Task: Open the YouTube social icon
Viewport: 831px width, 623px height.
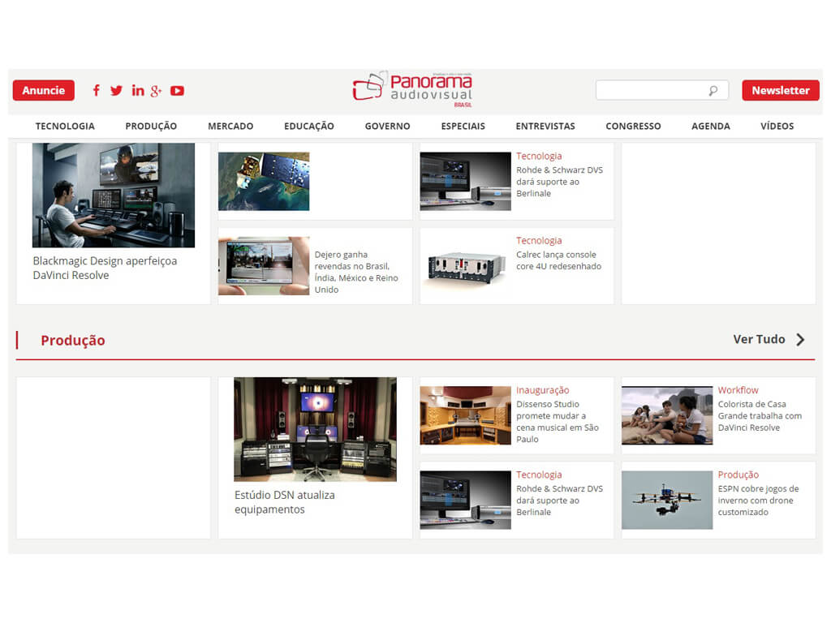Action: (x=177, y=91)
